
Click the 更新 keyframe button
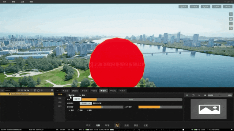point(80,110)
